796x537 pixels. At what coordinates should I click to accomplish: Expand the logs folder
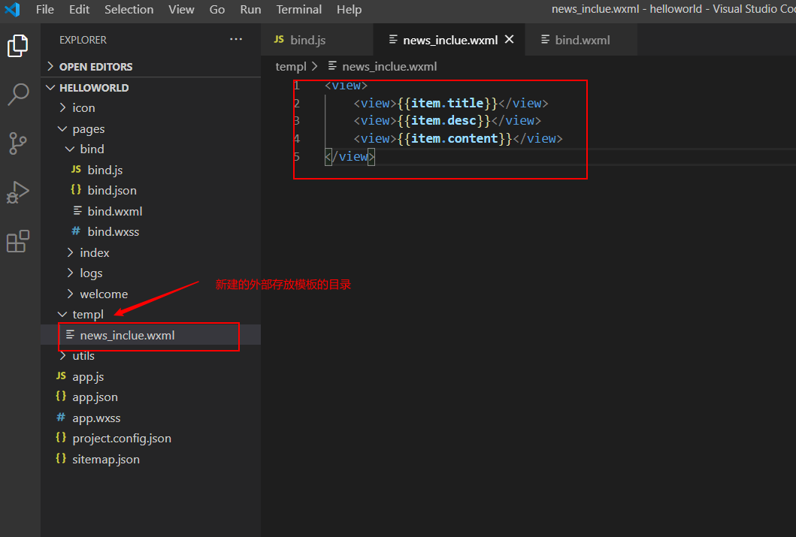pos(70,273)
